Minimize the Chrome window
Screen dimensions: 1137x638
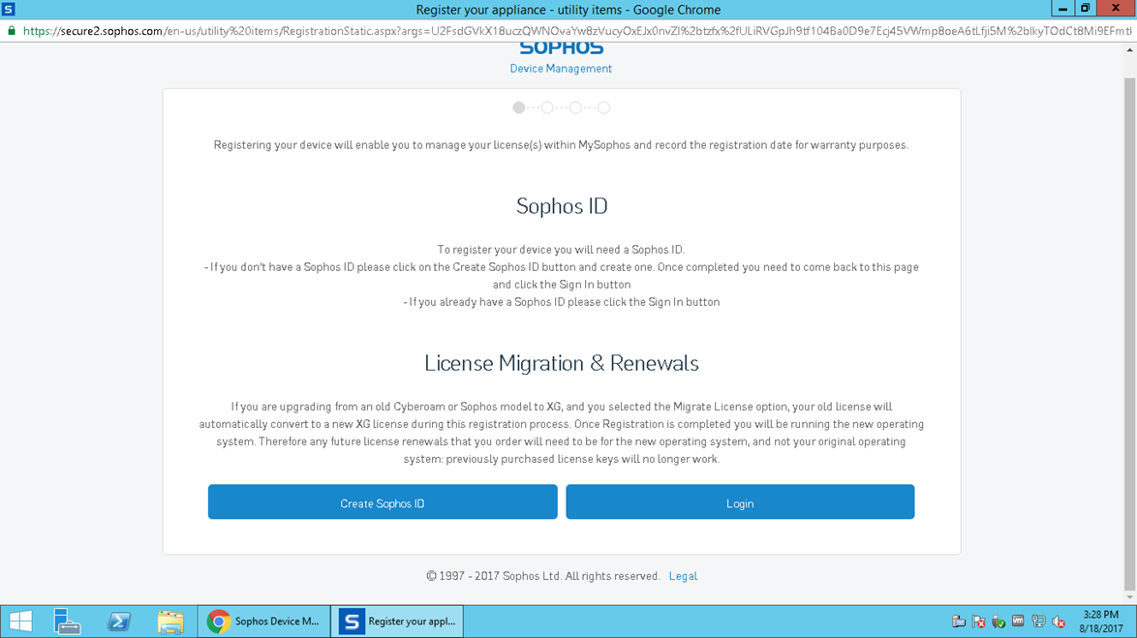click(1062, 9)
